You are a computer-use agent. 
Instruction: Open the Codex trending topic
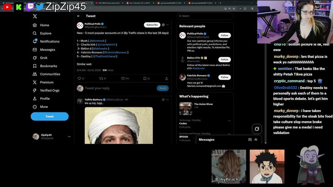coord(183,124)
